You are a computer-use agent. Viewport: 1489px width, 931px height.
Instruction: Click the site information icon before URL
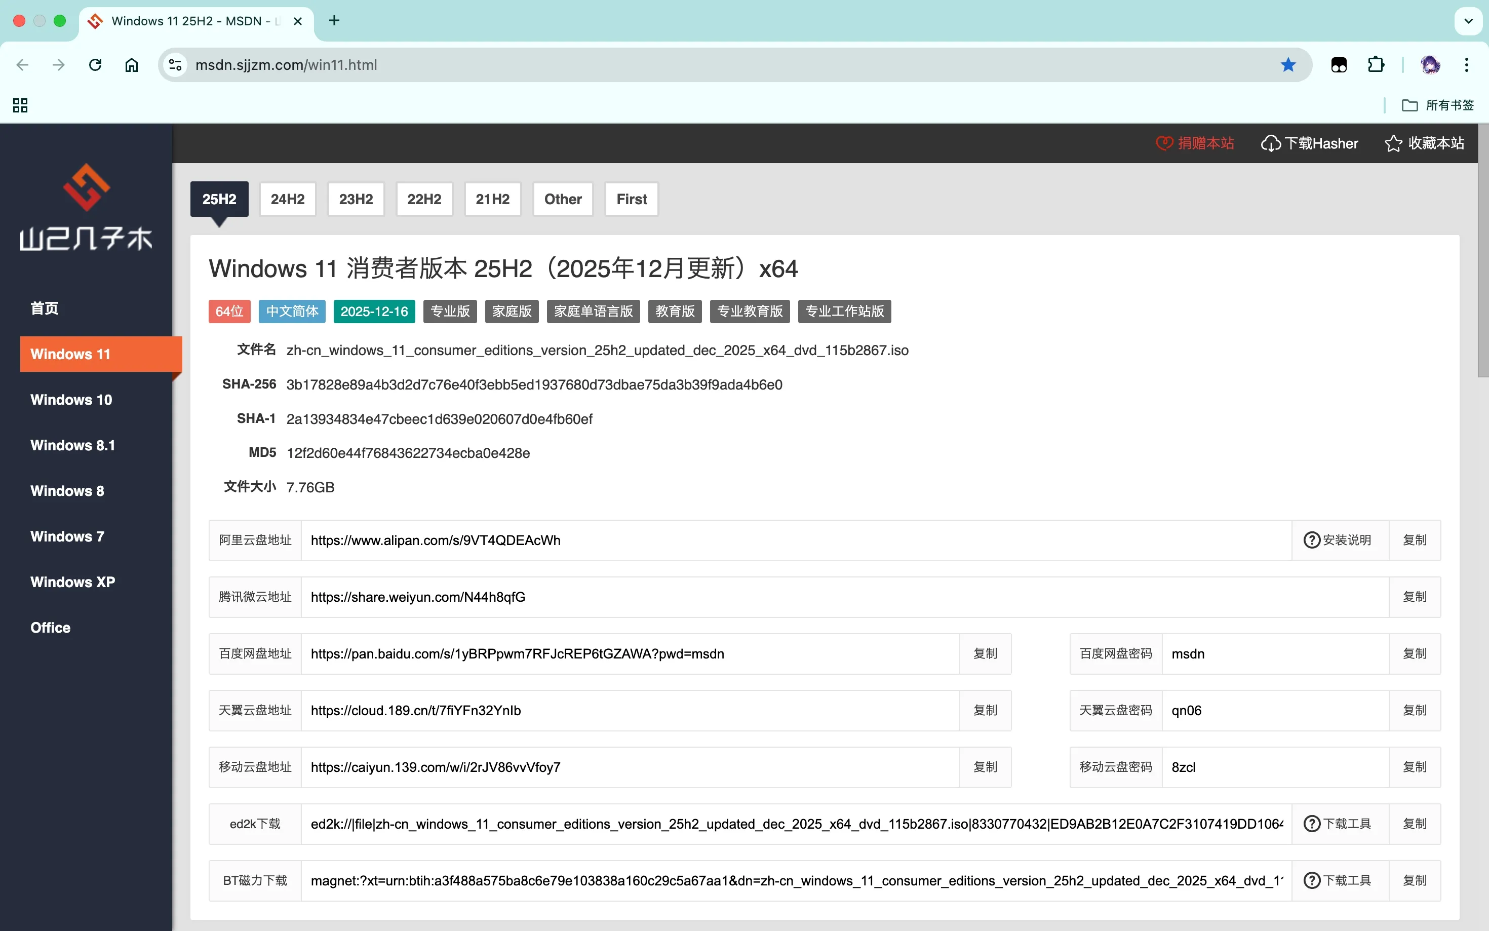pyautogui.click(x=175, y=65)
